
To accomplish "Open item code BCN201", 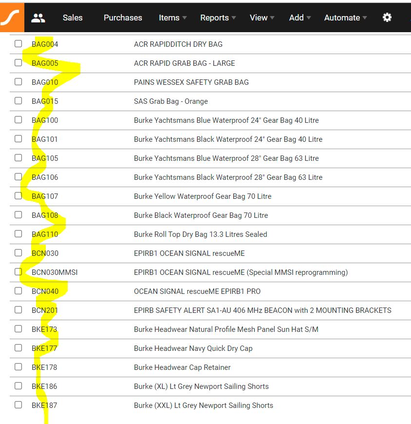I will (x=45, y=310).
